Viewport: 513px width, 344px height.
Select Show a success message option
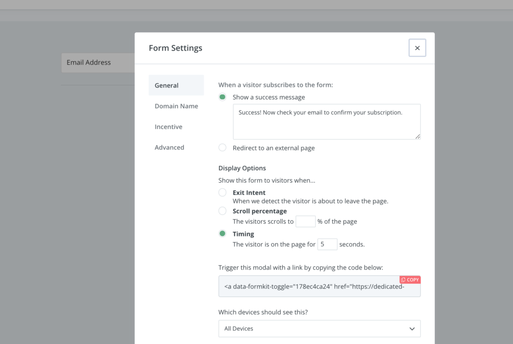coord(222,97)
